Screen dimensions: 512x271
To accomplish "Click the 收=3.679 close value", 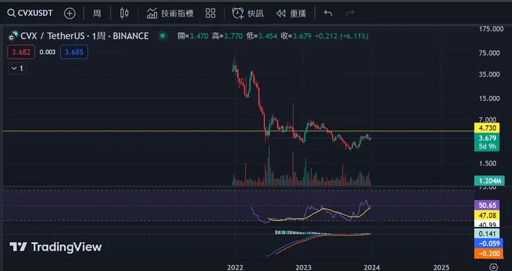I will pyautogui.click(x=296, y=36).
